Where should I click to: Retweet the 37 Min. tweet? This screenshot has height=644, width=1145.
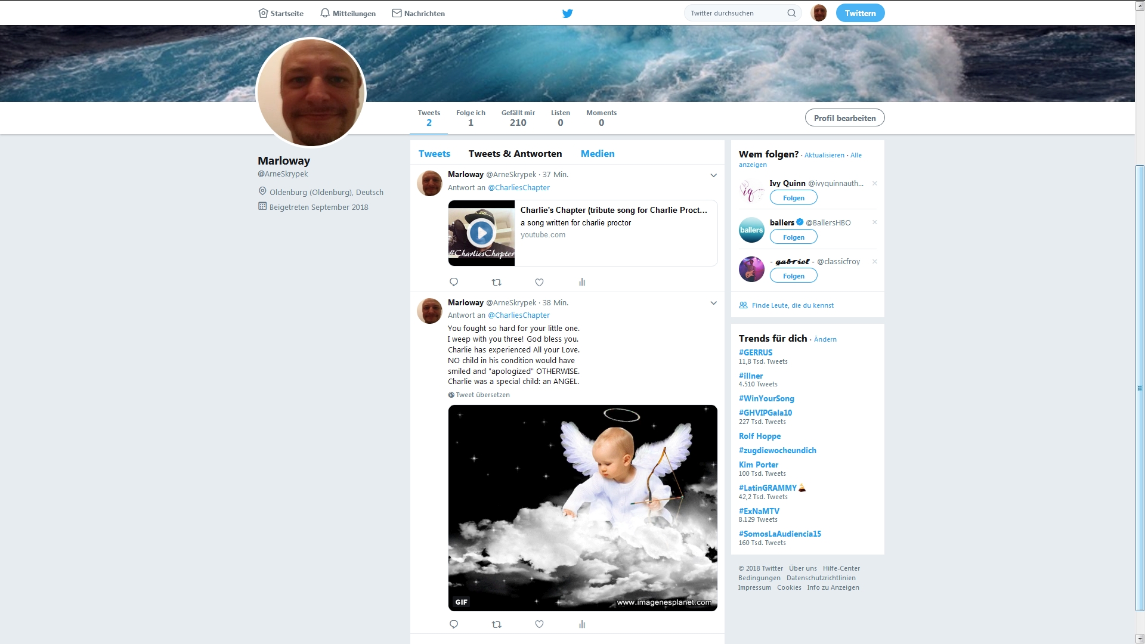click(496, 282)
